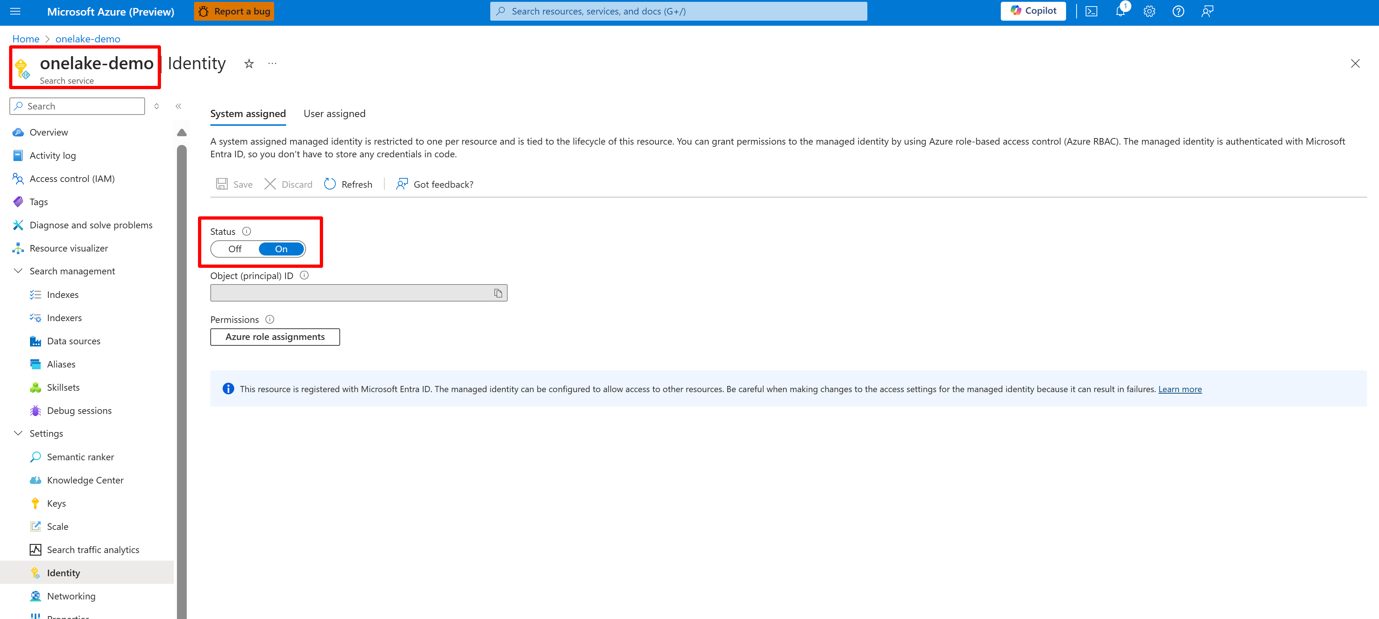The image size is (1379, 619).
Task: Open the hamburger portal menu
Action: tap(15, 11)
